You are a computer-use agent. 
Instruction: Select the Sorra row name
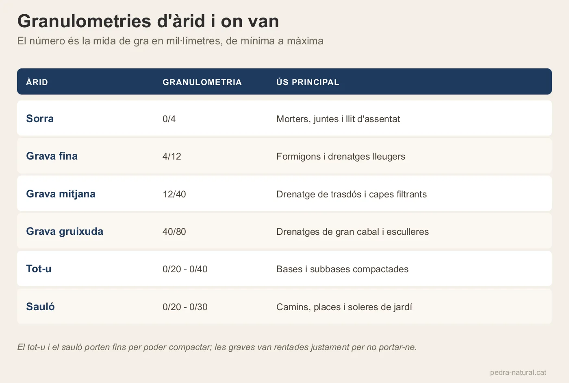pyautogui.click(x=40, y=118)
